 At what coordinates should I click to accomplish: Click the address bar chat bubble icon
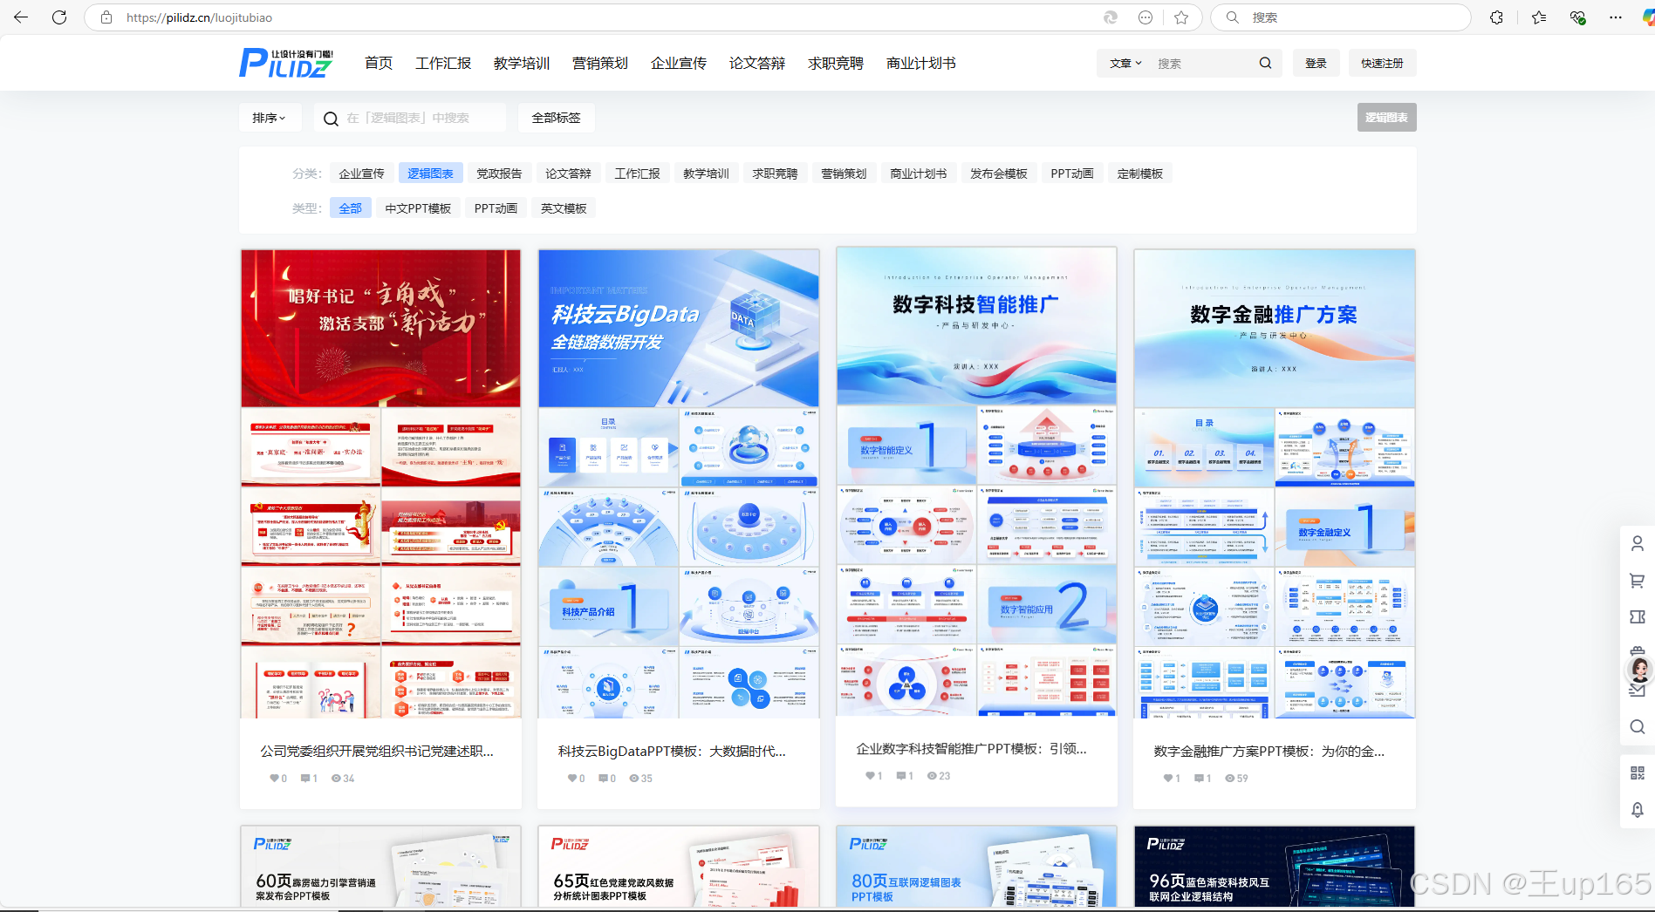1146,17
